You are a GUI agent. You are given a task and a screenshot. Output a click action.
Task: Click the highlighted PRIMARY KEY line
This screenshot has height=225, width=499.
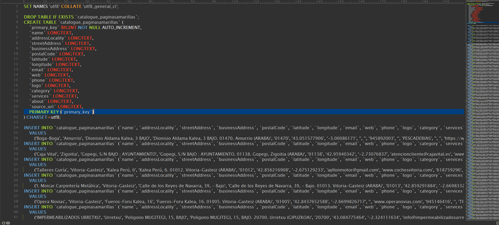(244, 112)
